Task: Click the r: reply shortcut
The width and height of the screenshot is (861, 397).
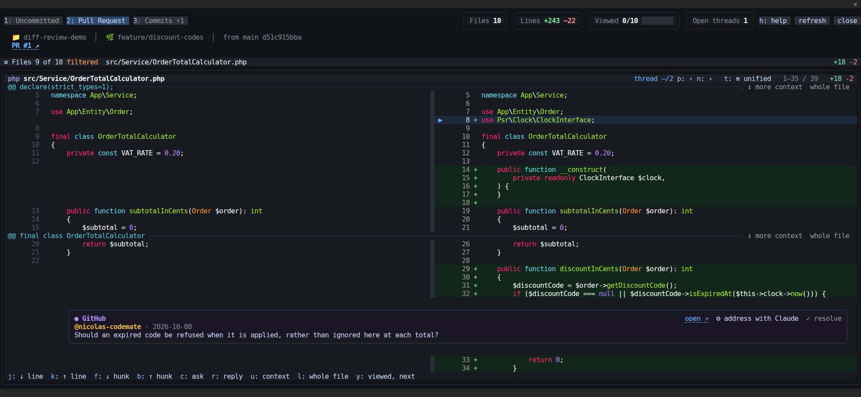Action: [x=227, y=377]
